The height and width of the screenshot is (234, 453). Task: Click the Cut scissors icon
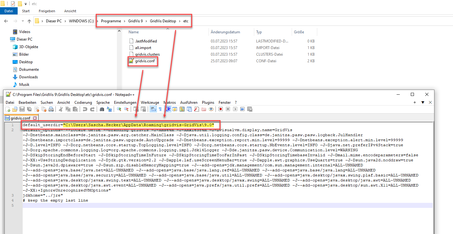pyautogui.click(x=61, y=109)
